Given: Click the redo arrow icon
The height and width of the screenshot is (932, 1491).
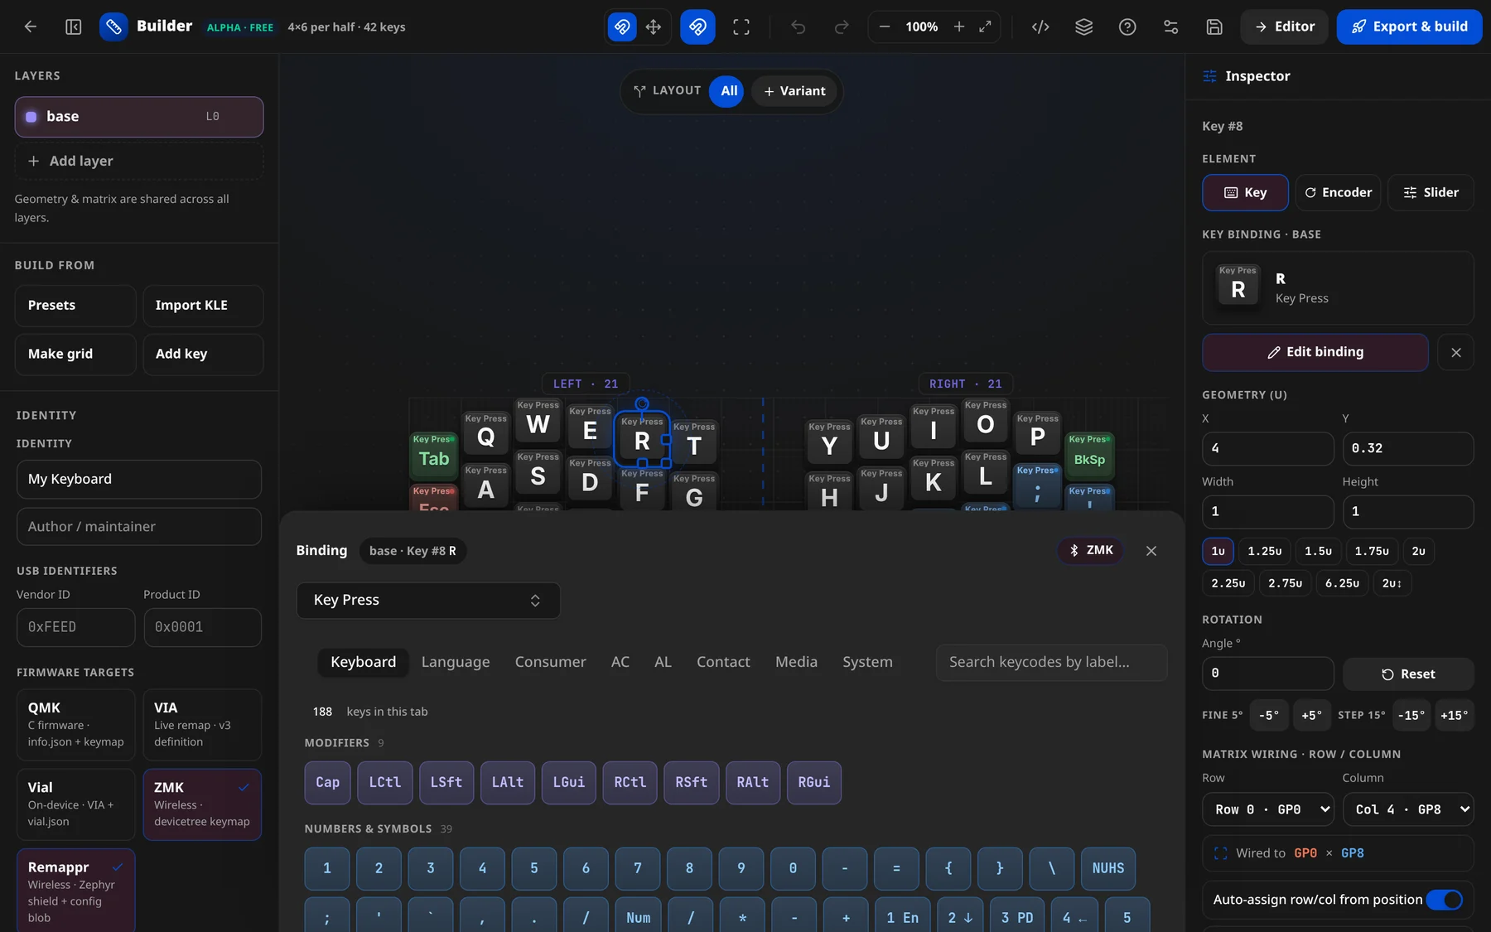Looking at the screenshot, I should coord(842,27).
